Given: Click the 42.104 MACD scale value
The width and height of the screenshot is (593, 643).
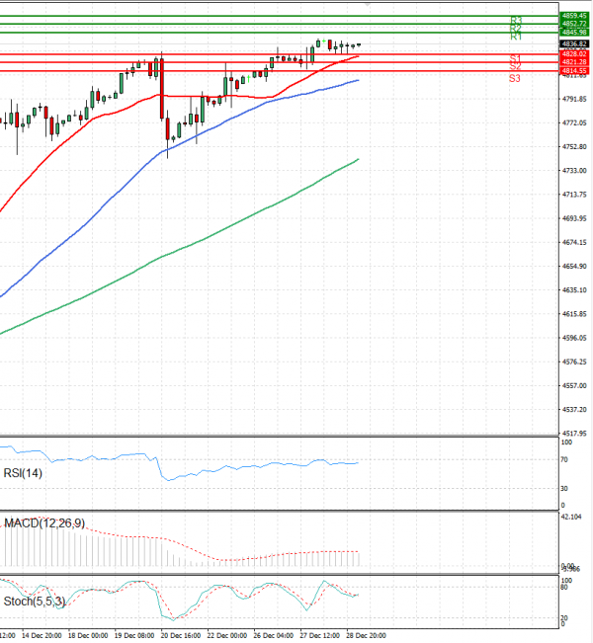Looking at the screenshot, I should pos(571,517).
